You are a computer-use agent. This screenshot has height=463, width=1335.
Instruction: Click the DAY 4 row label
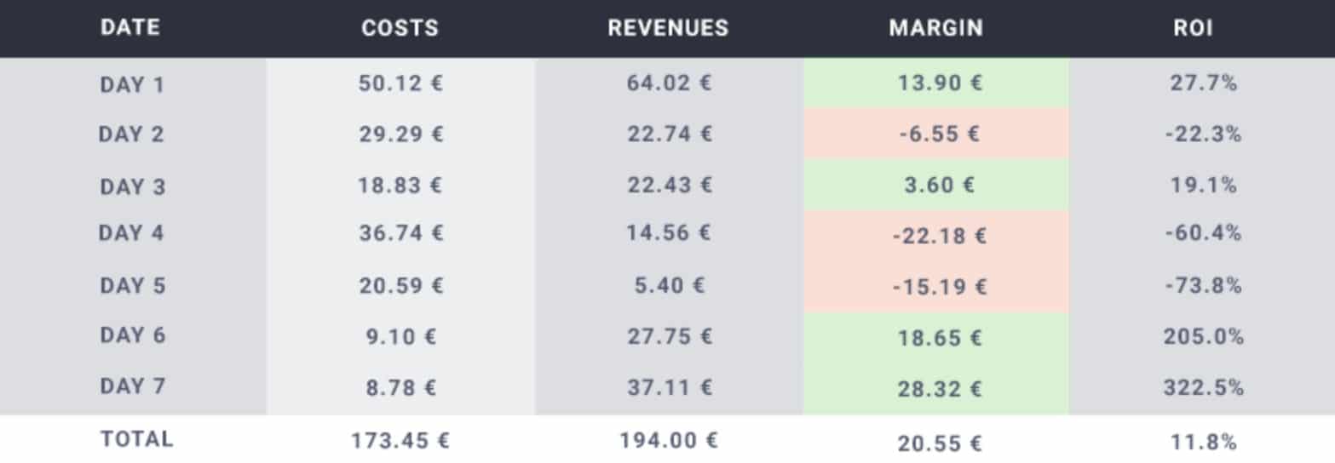[x=131, y=233]
